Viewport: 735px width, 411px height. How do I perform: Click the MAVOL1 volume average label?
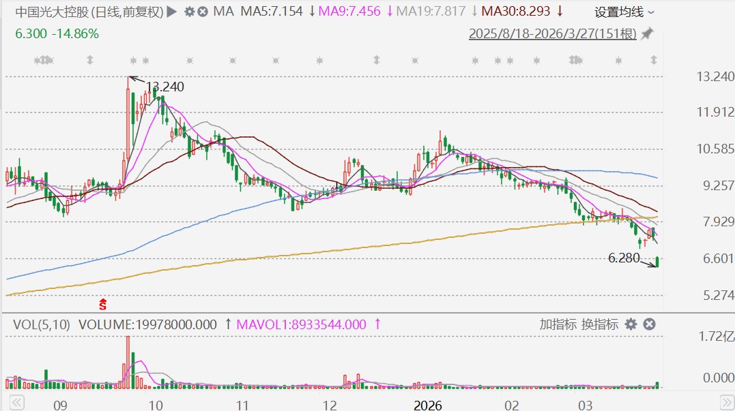tap(300, 324)
